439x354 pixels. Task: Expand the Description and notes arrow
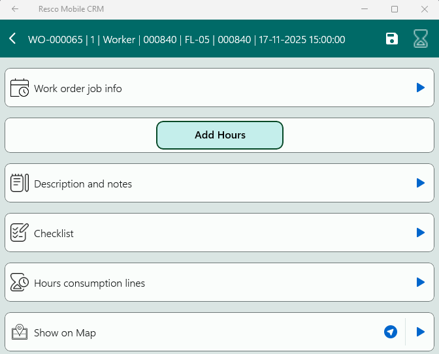pos(421,184)
